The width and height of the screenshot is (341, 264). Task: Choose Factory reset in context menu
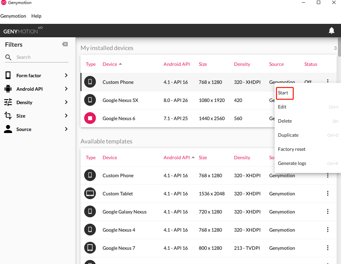coord(292,149)
